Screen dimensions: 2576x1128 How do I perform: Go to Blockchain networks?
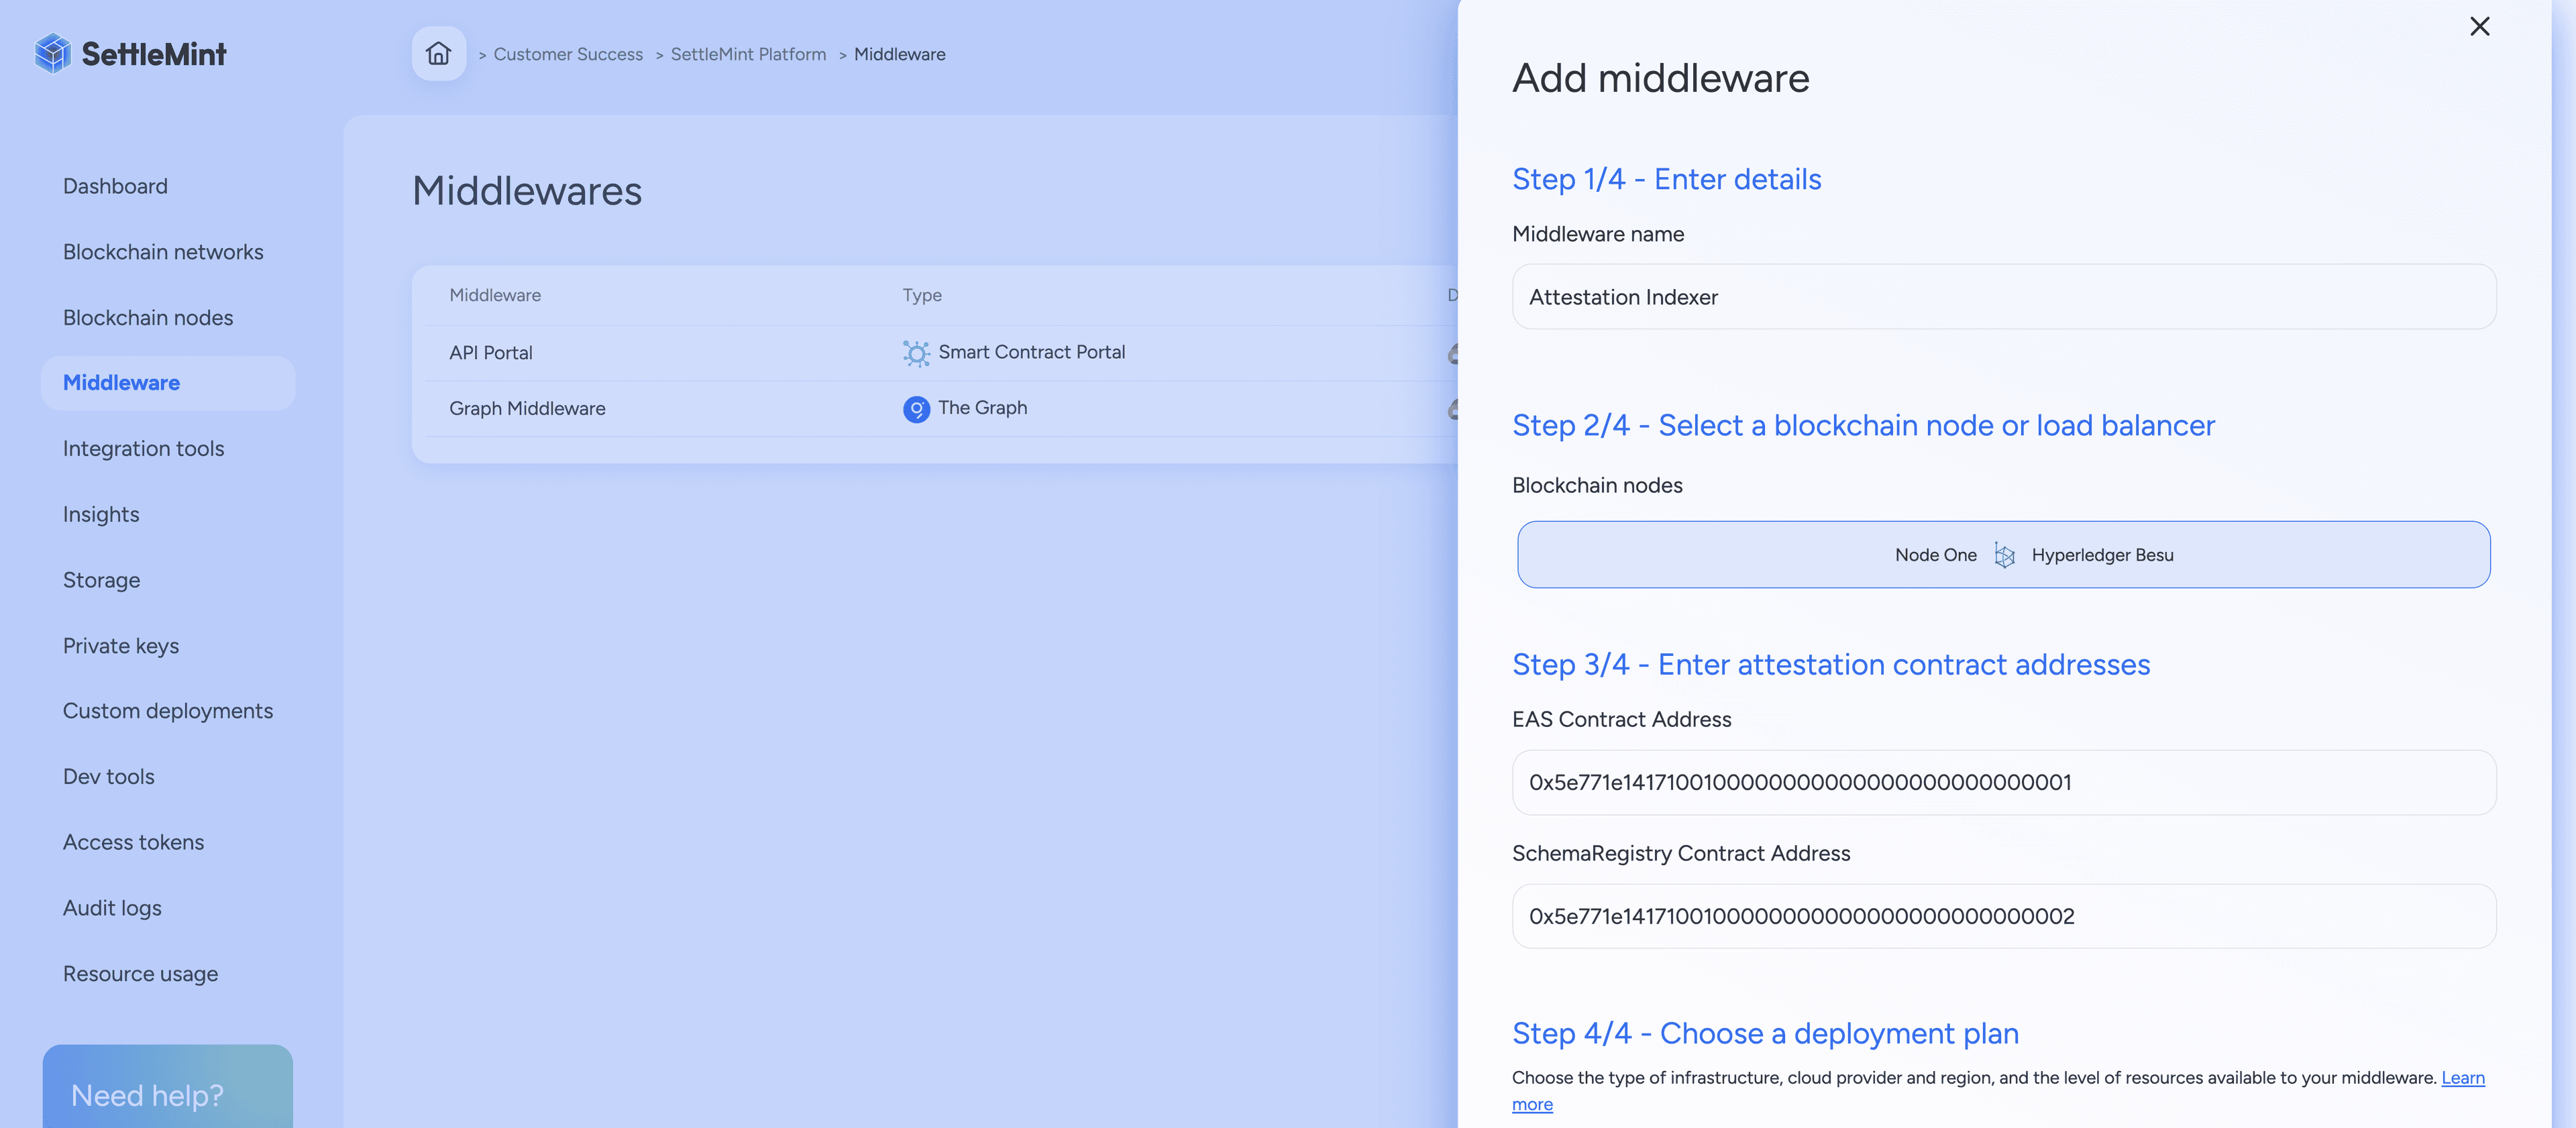pos(163,252)
